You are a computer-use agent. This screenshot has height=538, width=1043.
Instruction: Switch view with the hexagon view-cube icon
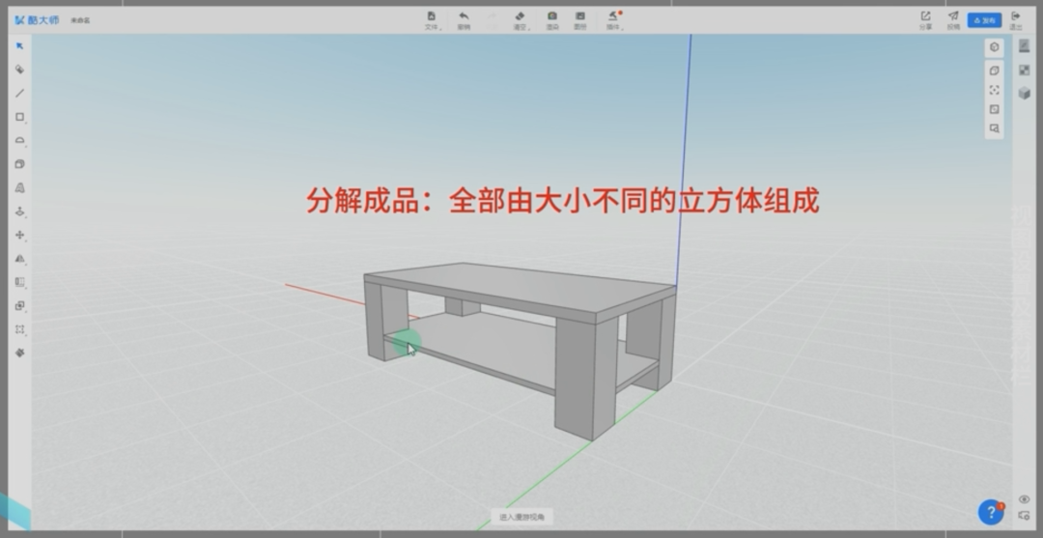pos(995,47)
